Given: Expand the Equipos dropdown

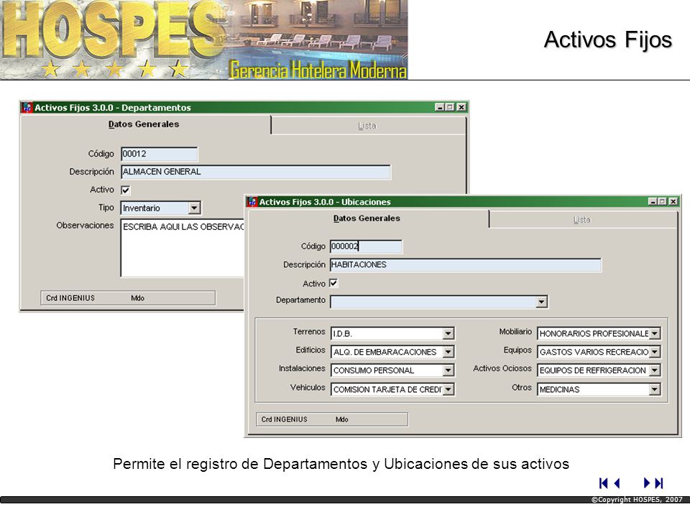Looking at the screenshot, I should tap(654, 352).
